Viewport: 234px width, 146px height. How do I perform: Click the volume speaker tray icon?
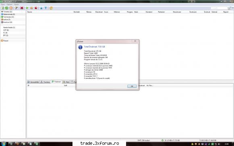219,144
